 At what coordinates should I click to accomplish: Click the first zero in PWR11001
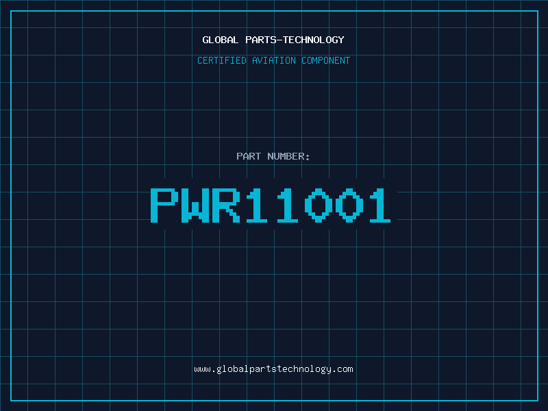click(319, 205)
